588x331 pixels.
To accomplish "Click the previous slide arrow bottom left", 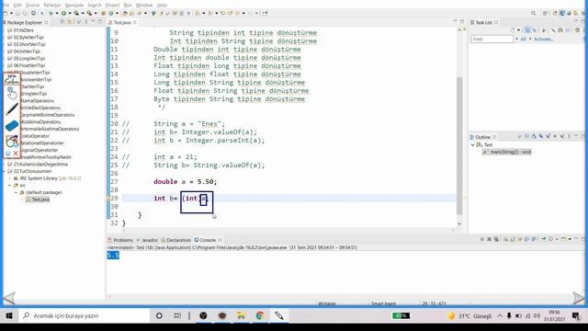I will [9, 298].
